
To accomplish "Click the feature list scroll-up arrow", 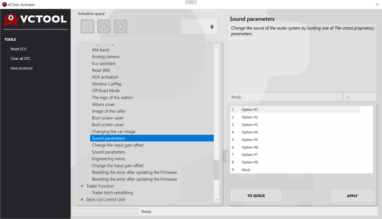I will click(x=217, y=47).
